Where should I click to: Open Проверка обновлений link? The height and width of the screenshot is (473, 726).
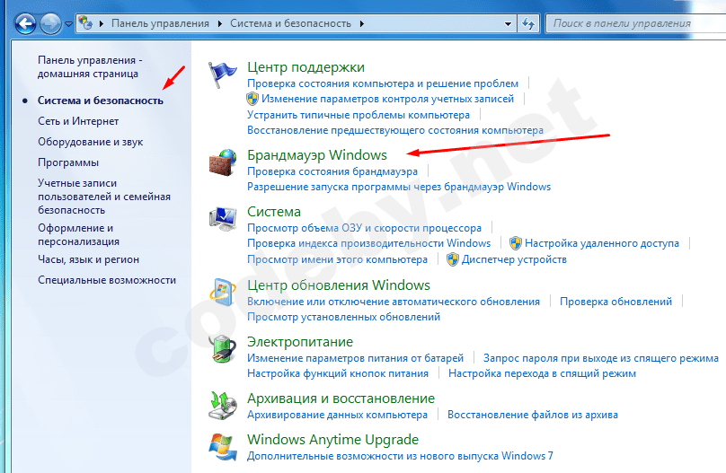pos(615,302)
